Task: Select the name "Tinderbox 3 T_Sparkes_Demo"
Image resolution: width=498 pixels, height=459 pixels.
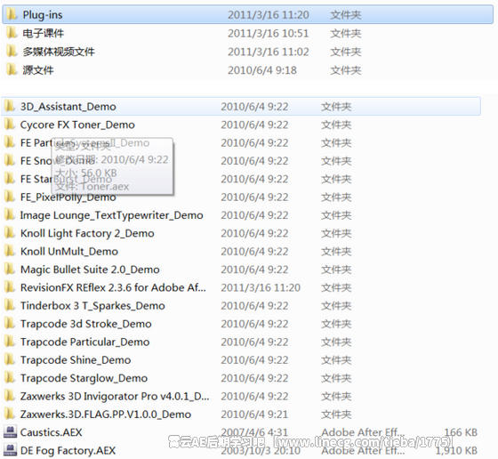Action: click(92, 306)
